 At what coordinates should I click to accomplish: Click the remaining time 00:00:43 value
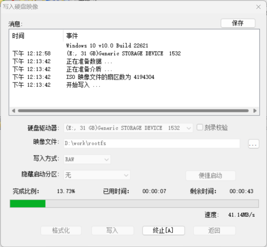(x=241, y=191)
